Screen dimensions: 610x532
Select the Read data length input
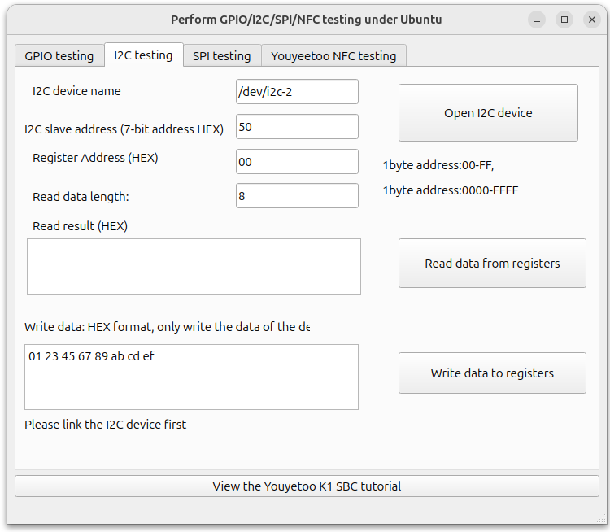click(x=297, y=196)
